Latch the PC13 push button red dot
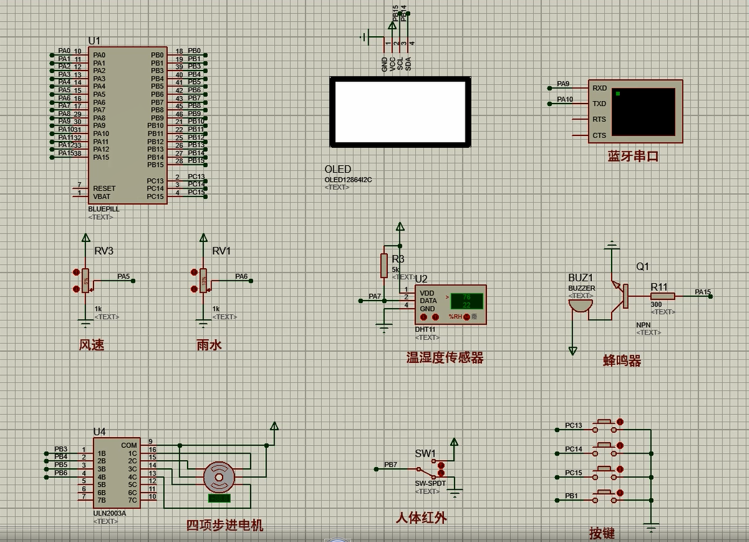Screen dimensions: 749x542 click(621, 422)
